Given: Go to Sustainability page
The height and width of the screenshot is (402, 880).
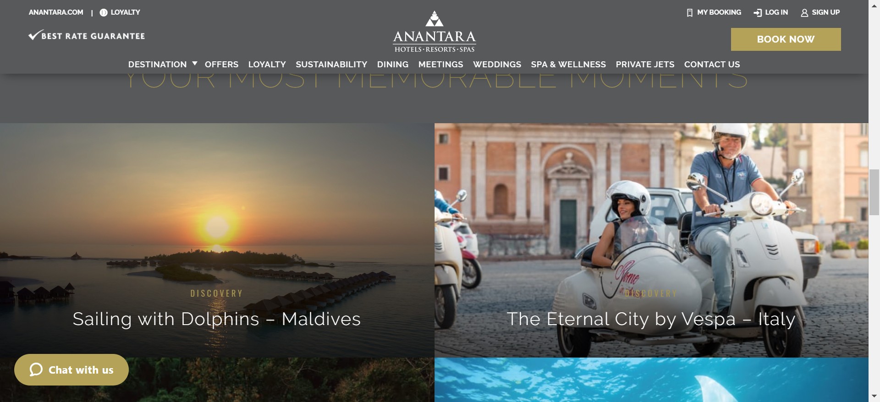Looking at the screenshot, I should click(x=331, y=65).
